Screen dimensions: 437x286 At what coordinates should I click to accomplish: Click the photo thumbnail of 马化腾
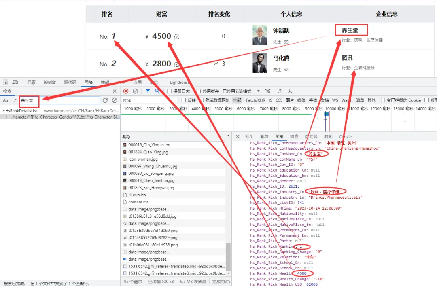pyautogui.click(x=260, y=63)
